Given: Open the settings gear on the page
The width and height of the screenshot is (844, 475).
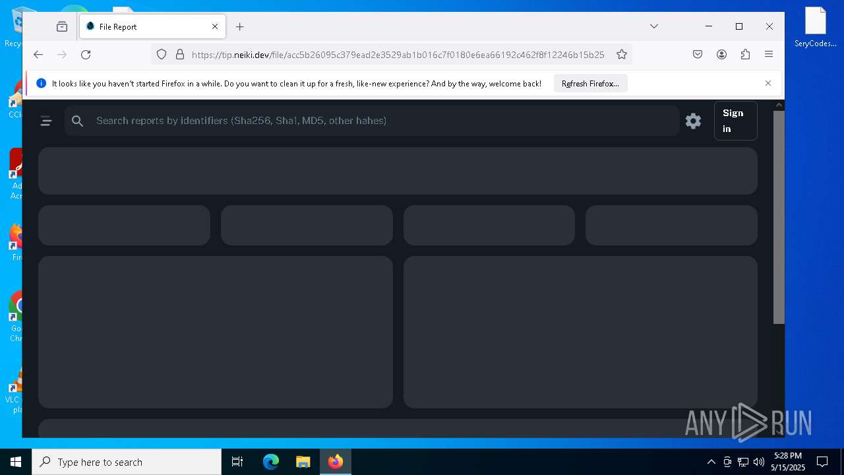Looking at the screenshot, I should (x=693, y=121).
